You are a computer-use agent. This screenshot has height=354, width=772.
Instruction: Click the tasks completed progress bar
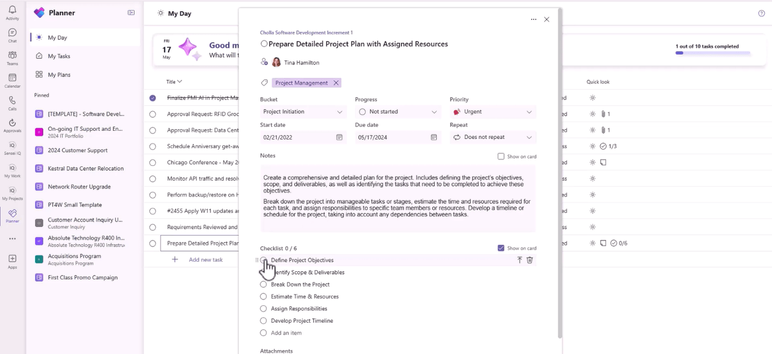pos(712,53)
